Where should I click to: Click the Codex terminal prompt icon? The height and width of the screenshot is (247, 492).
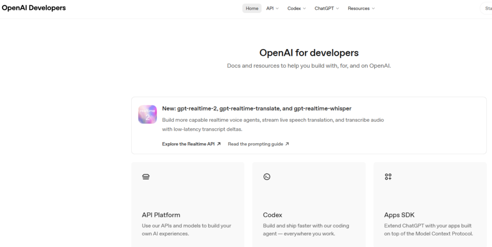(x=267, y=177)
